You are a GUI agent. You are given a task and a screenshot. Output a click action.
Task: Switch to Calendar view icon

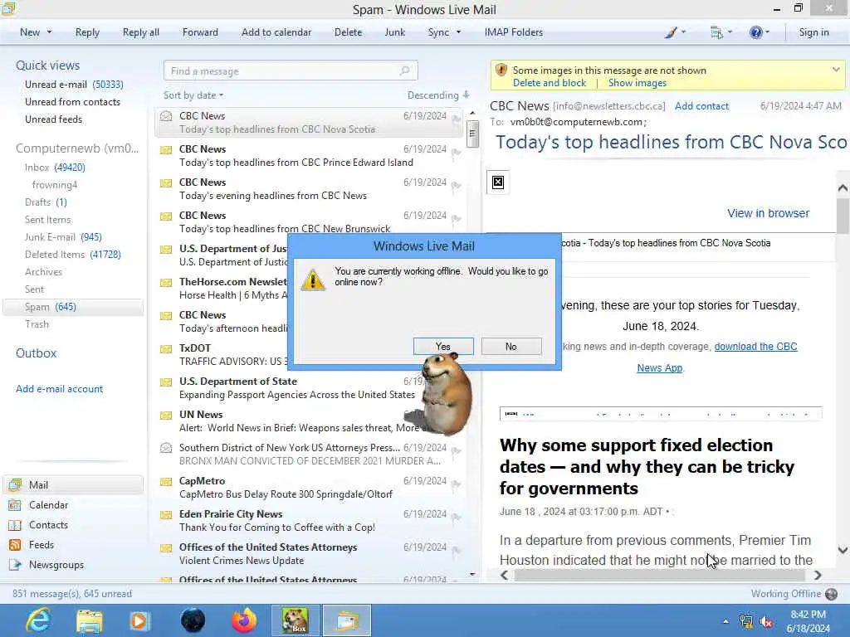(x=15, y=505)
